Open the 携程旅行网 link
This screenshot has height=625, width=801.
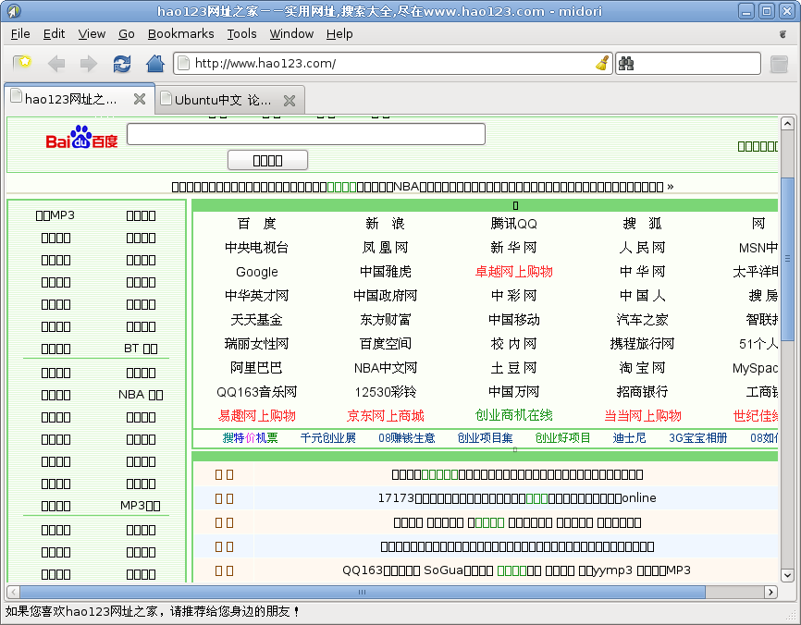642,344
